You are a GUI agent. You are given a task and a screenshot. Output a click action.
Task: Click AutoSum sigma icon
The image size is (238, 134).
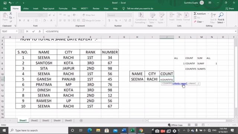coord(195,14)
